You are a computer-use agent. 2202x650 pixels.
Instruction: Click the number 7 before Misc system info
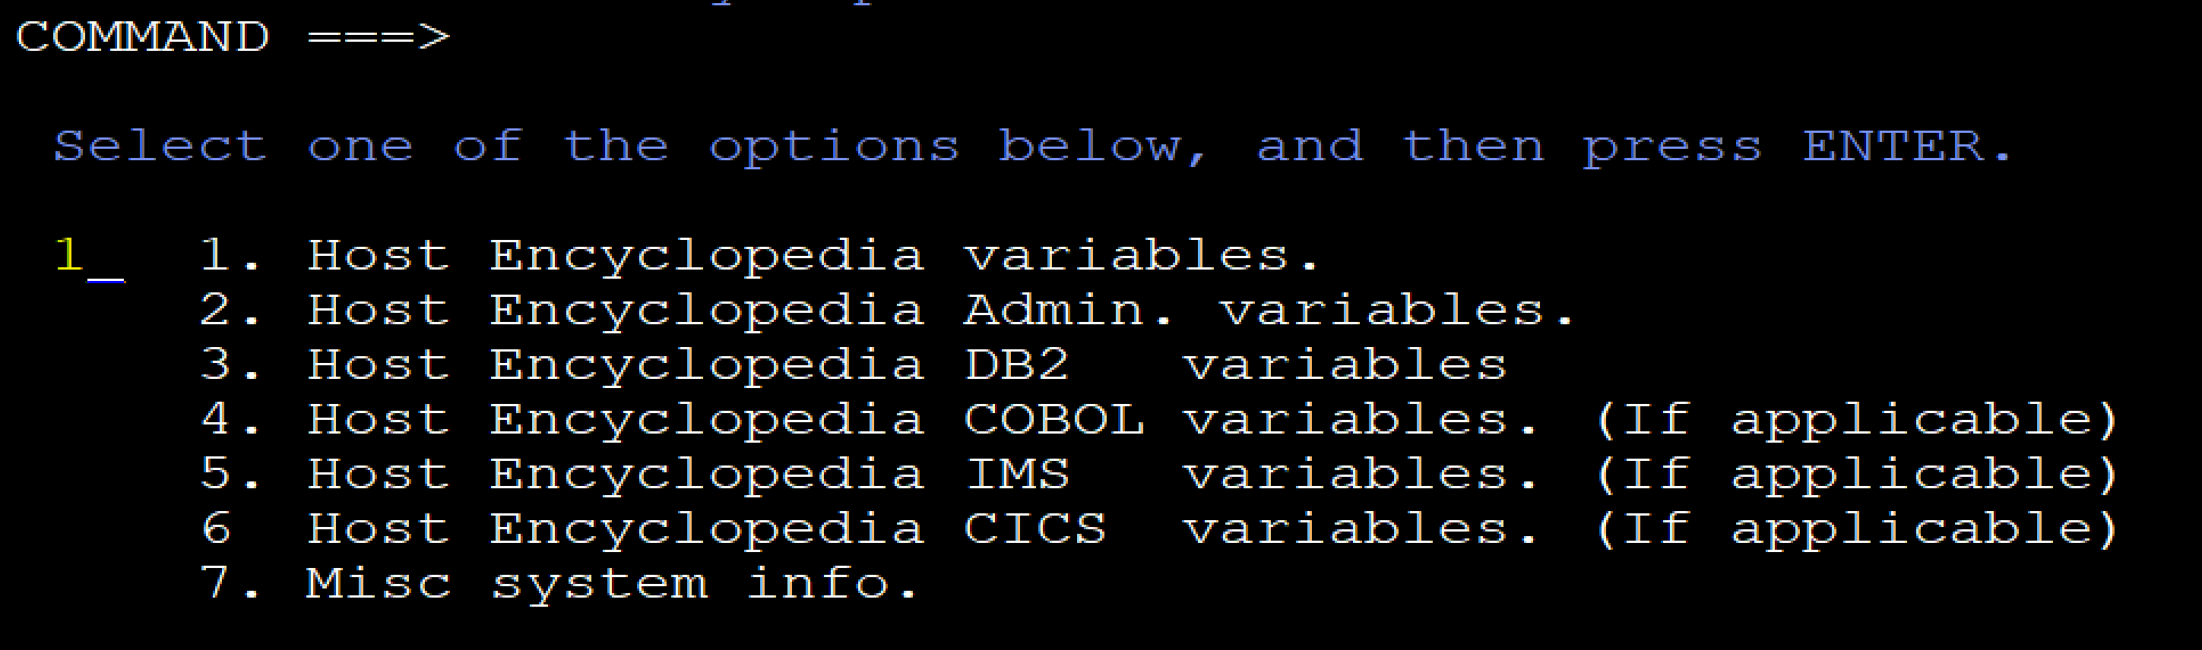click(215, 583)
